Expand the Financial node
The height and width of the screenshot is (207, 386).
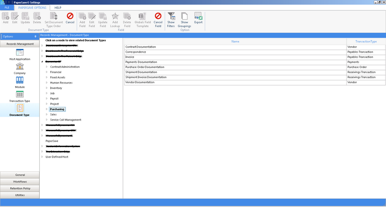coord(47,72)
